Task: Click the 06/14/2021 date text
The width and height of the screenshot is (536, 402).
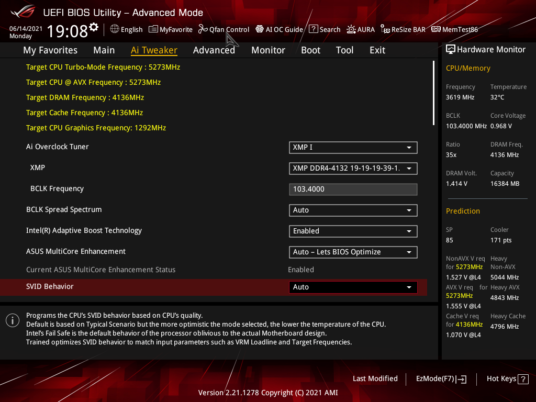Action: [x=26, y=29]
